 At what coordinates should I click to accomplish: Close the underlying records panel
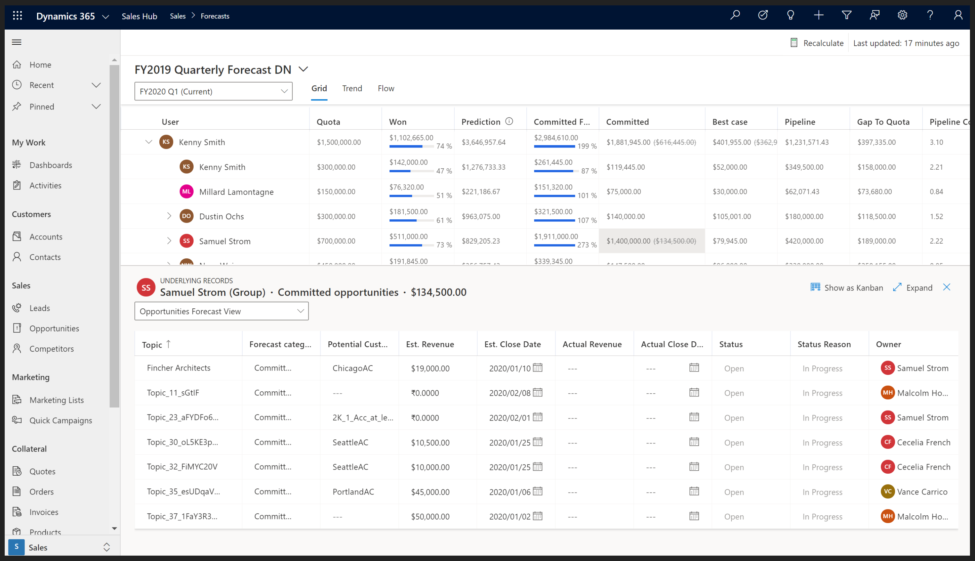coord(946,287)
